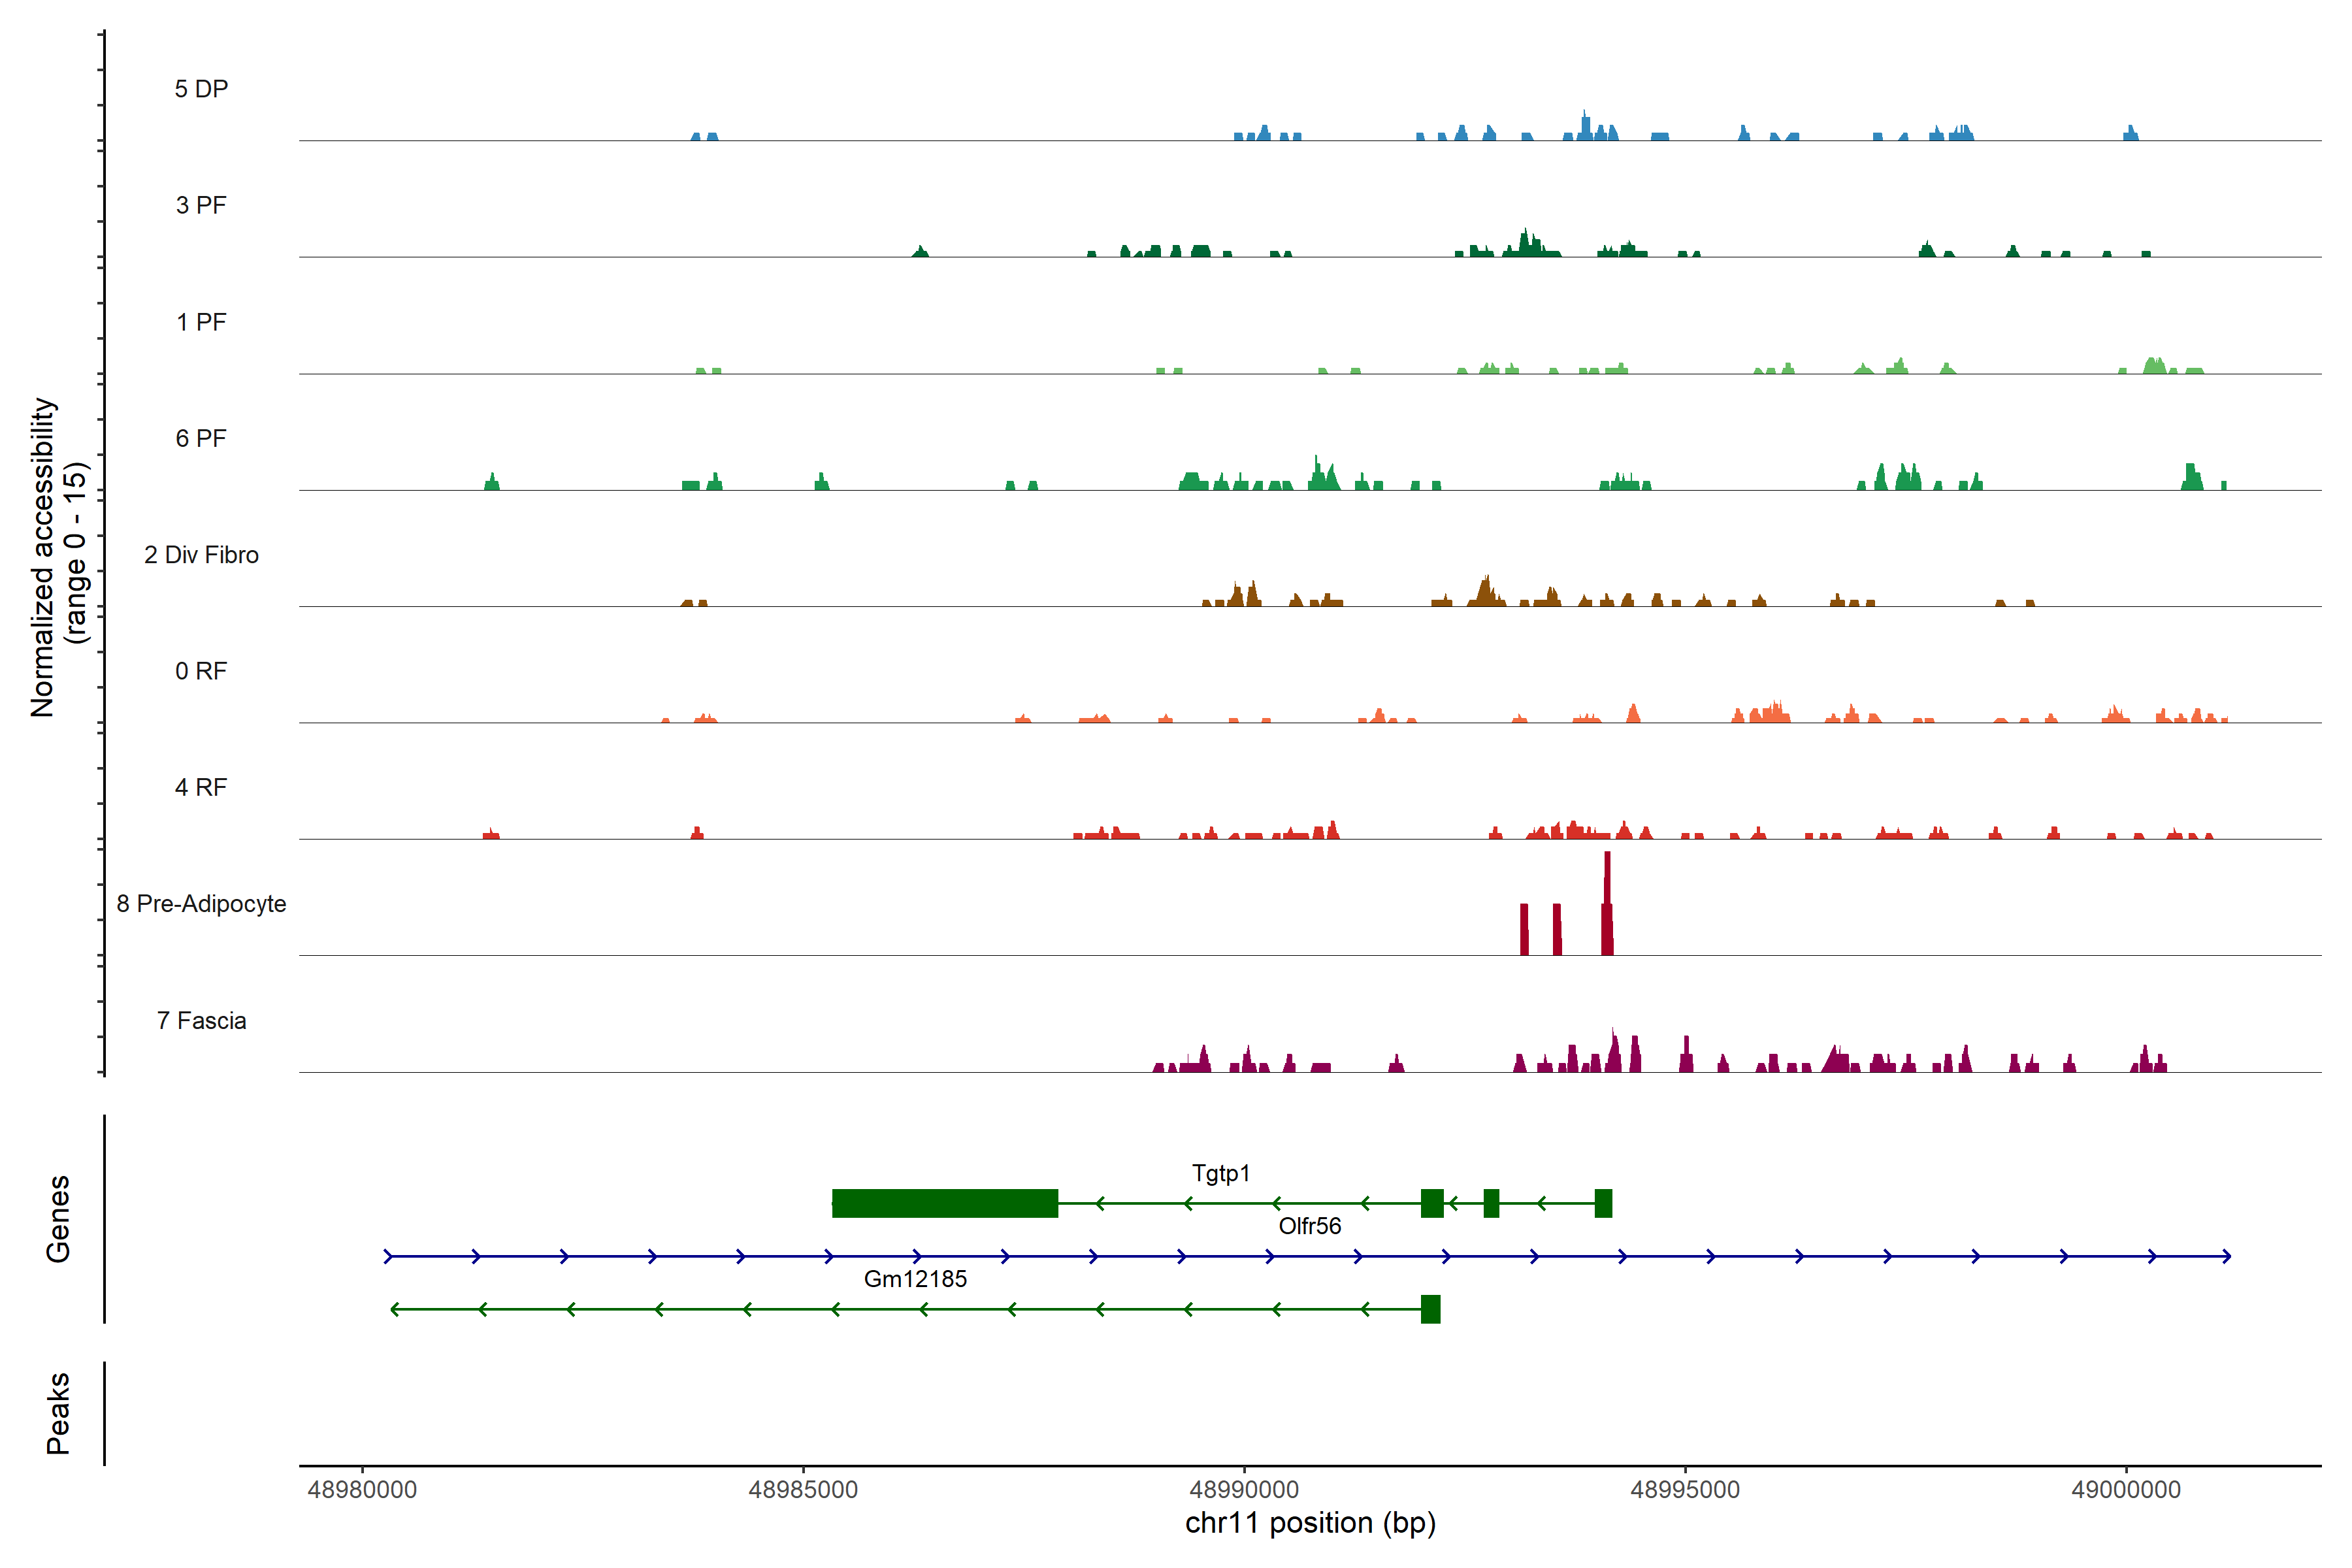Click the 48985000 axis tick label
This screenshot has width=2352, height=1568.
tap(803, 1490)
